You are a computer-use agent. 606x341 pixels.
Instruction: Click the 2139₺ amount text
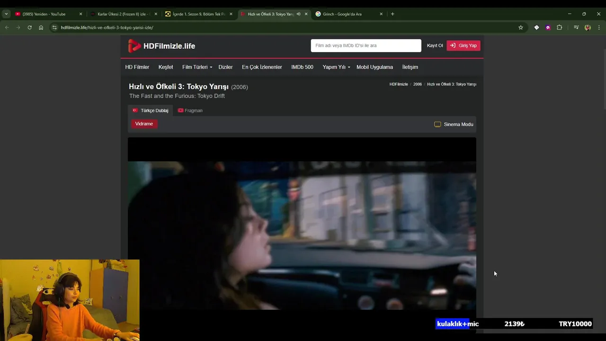pos(515,324)
